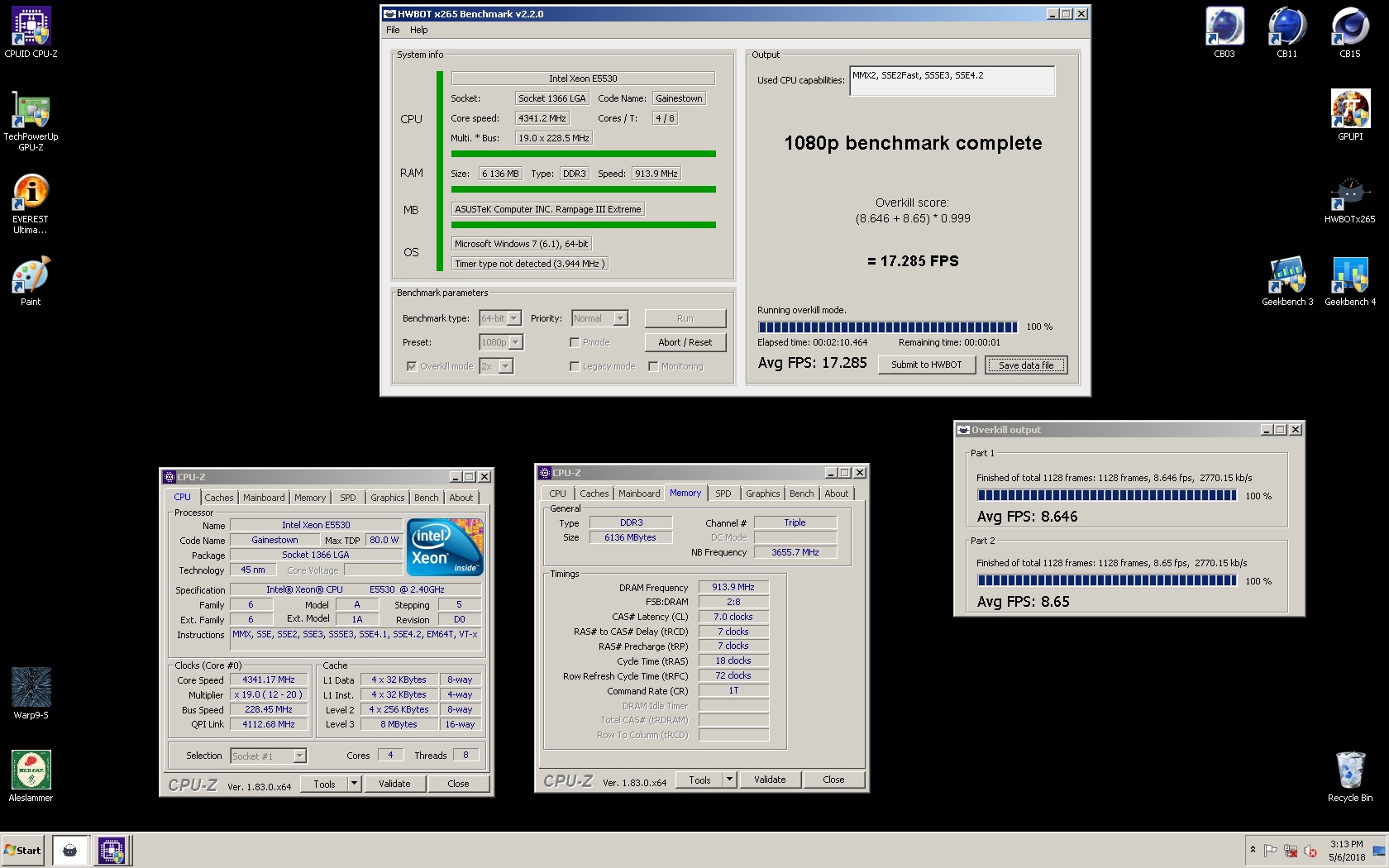Open the Paint desktop shortcut
Image resolution: width=1389 pixels, height=868 pixels.
pyautogui.click(x=31, y=281)
